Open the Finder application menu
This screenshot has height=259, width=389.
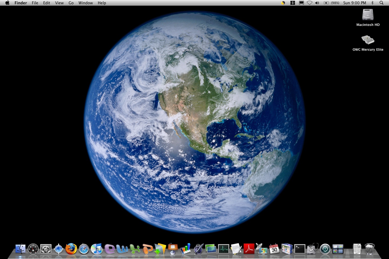[21, 3]
